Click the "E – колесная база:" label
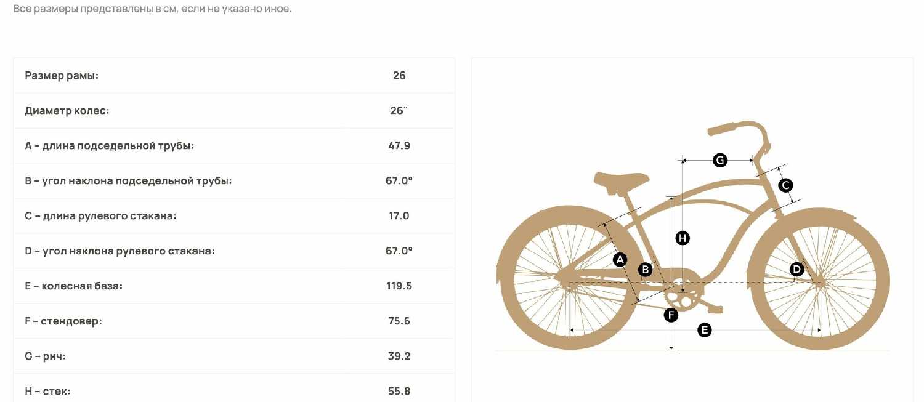Screen dimensions: 924x402 click(x=74, y=286)
